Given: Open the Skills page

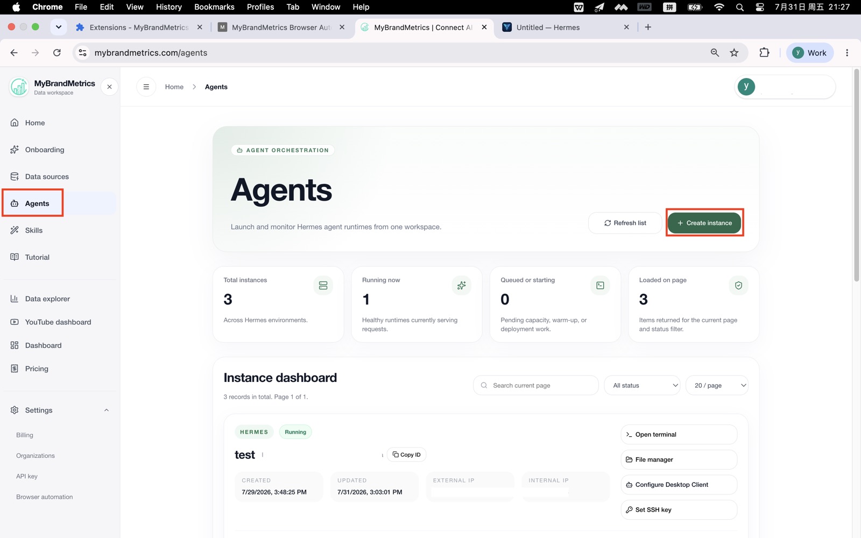Looking at the screenshot, I should 33,230.
